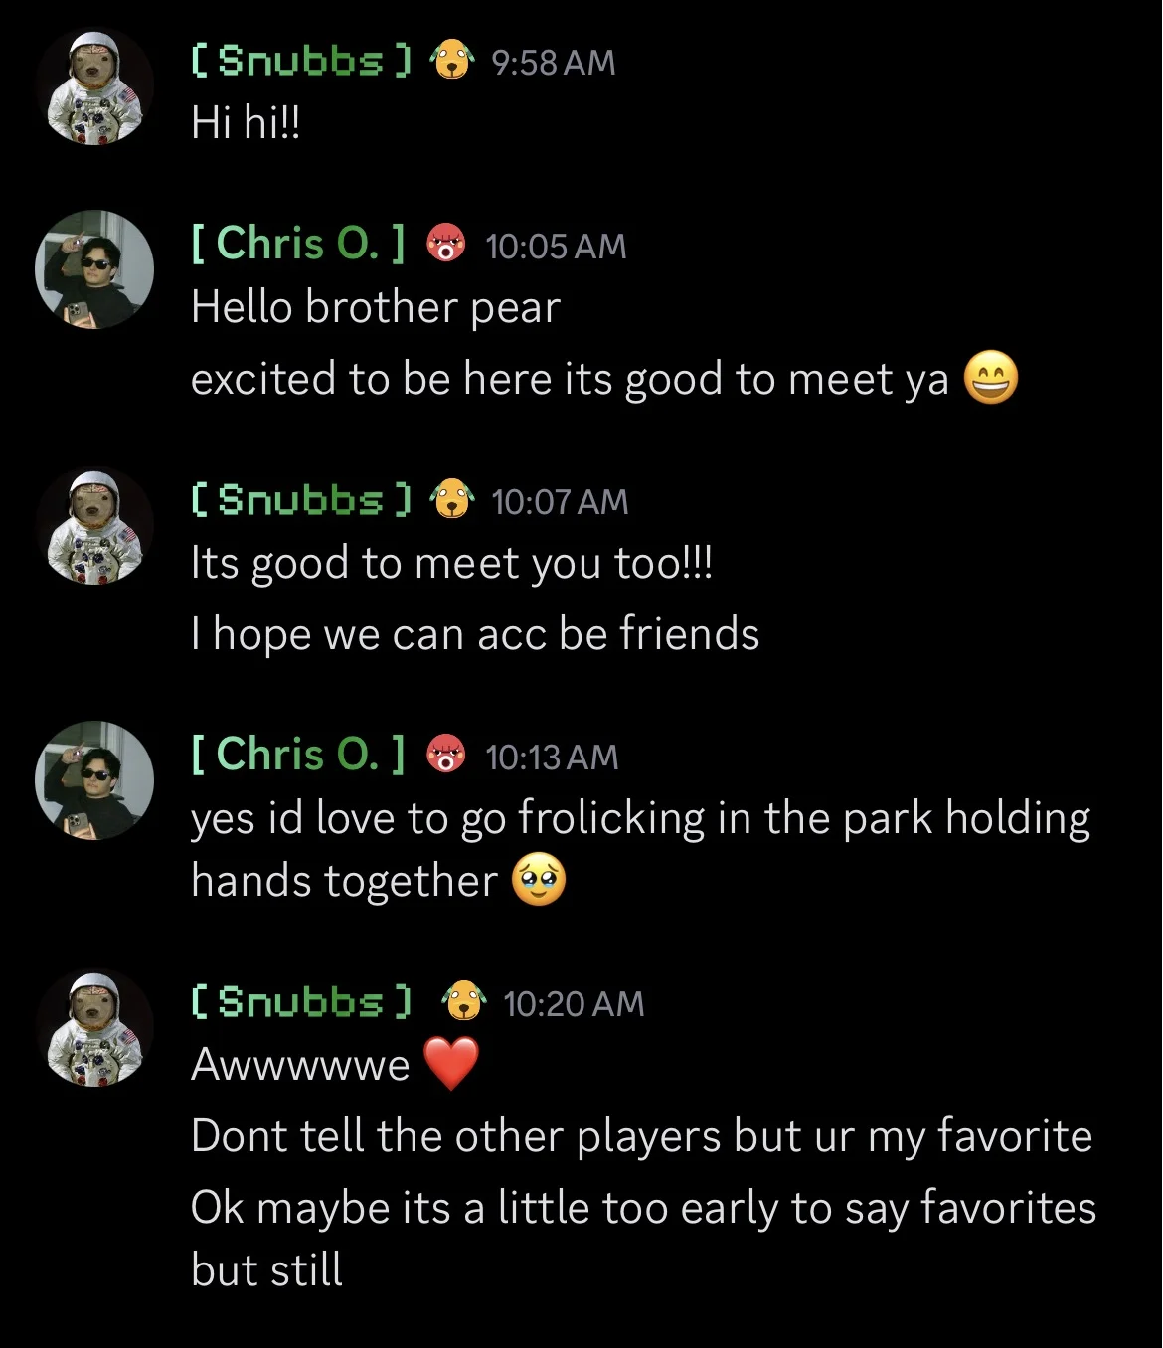Click the red heart emoji after 'Awwwwwwe'
Screen dimensions: 1163x1348
pos(451,1064)
